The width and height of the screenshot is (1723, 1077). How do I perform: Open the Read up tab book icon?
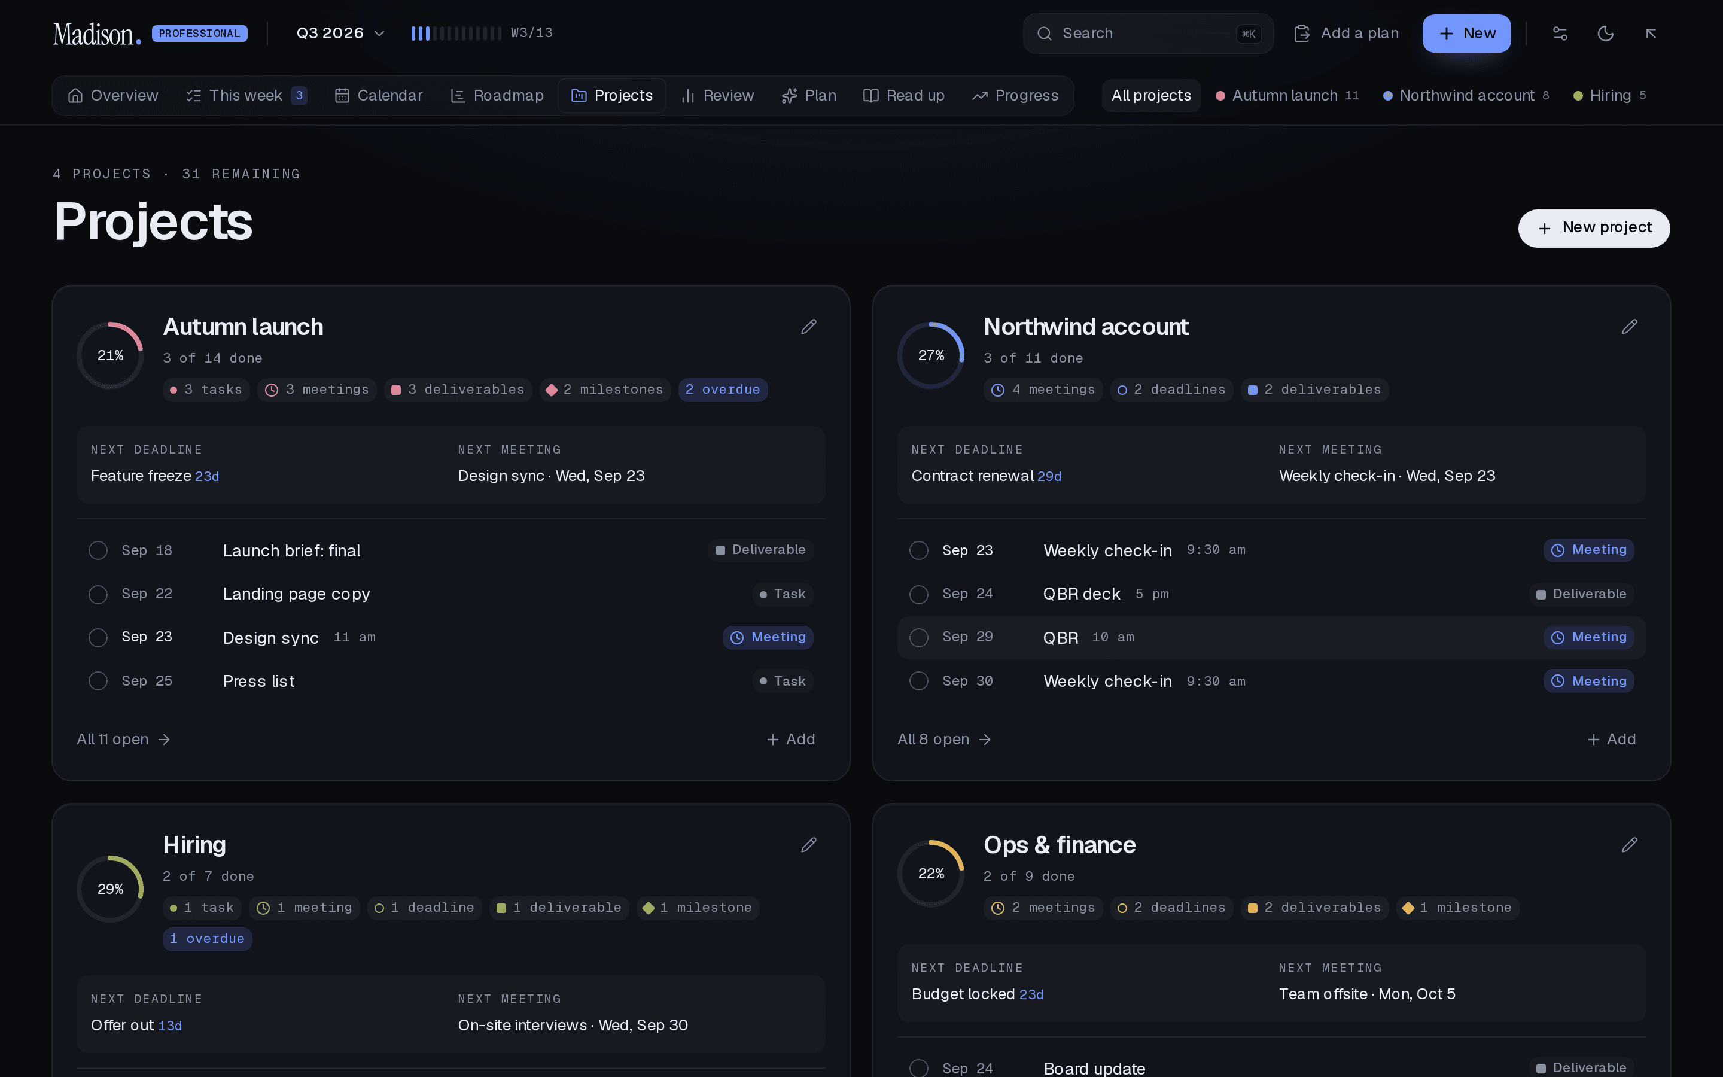(903, 96)
